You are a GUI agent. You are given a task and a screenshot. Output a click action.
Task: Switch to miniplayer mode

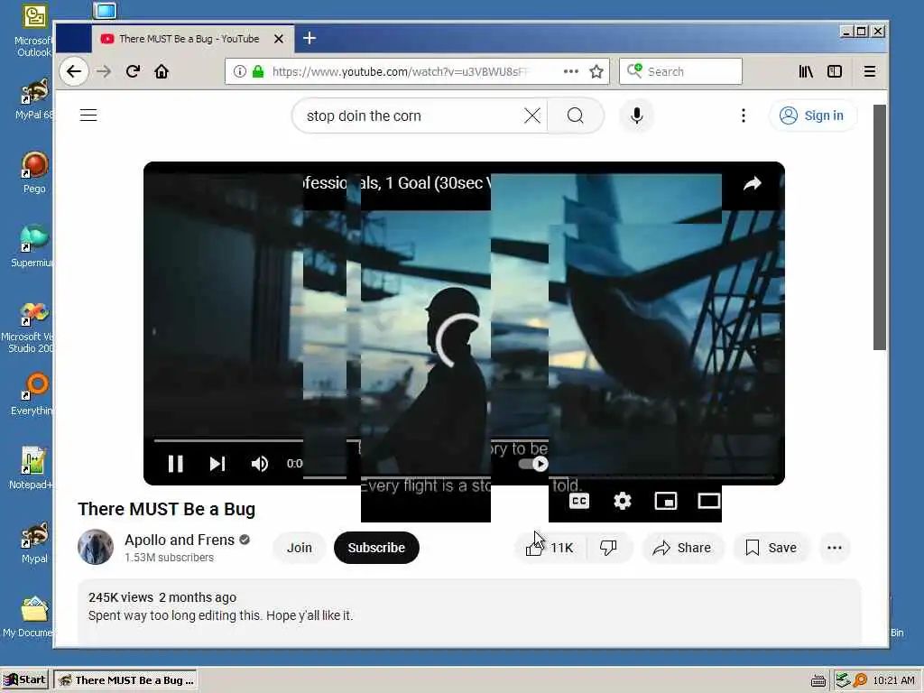click(666, 501)
